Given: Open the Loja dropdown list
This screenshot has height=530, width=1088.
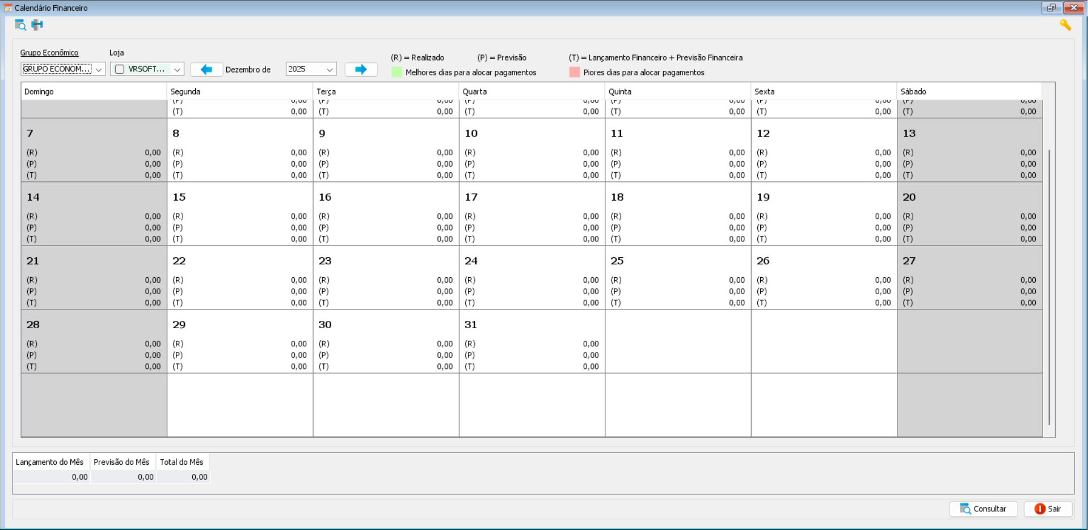Looking at the screenshot, I should 177,69.
